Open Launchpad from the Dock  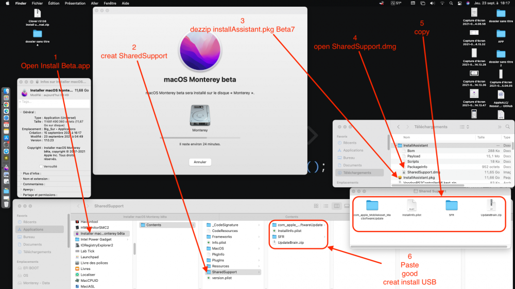coord(6,98)
